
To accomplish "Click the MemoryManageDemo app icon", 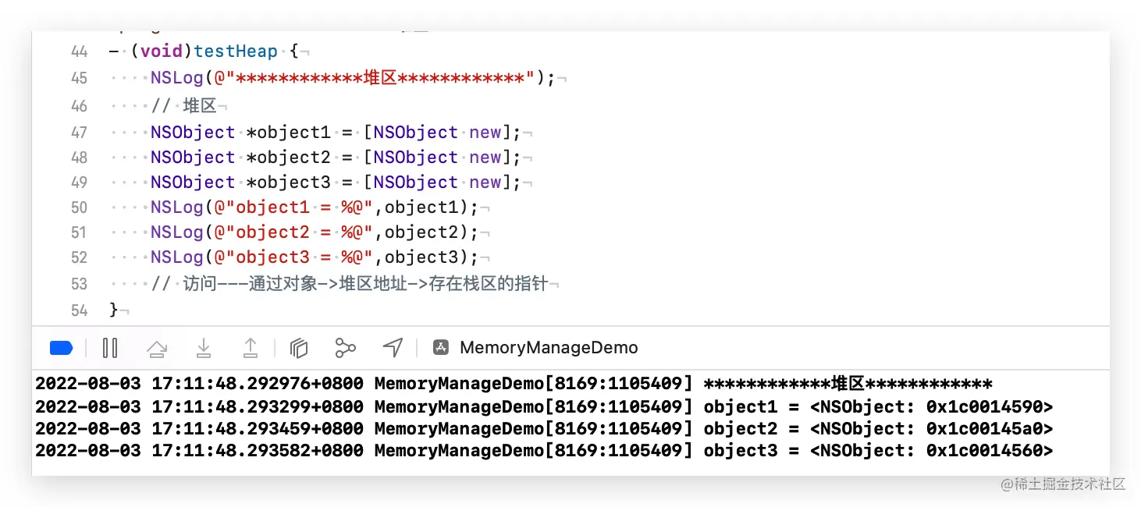I will (x=441, y=348).
